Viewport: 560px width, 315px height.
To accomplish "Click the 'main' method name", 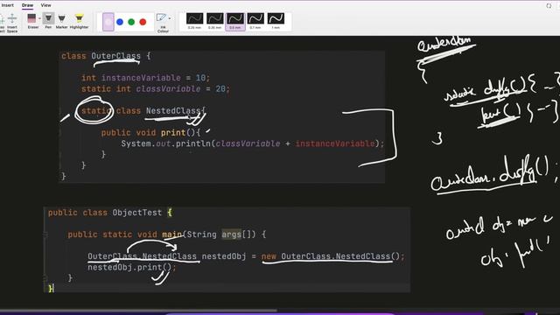I will pyautogui.click(x=171, y=234).
